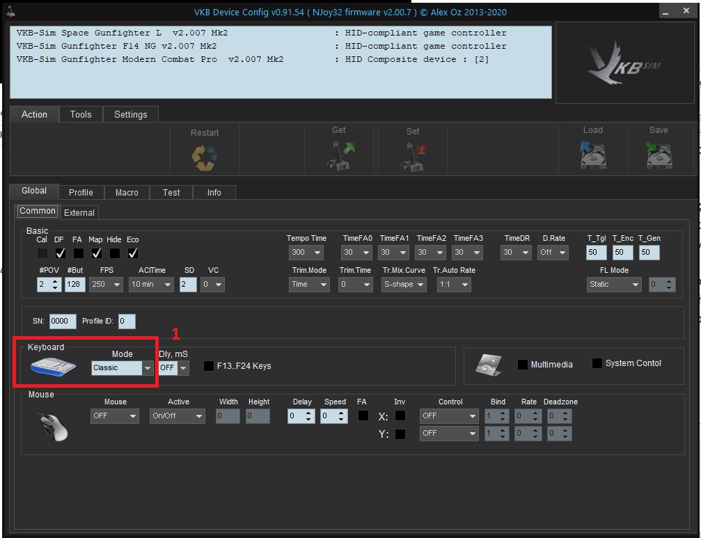Click the Get joystick icon
Screen dimensions: 701x538
(340, 155)
